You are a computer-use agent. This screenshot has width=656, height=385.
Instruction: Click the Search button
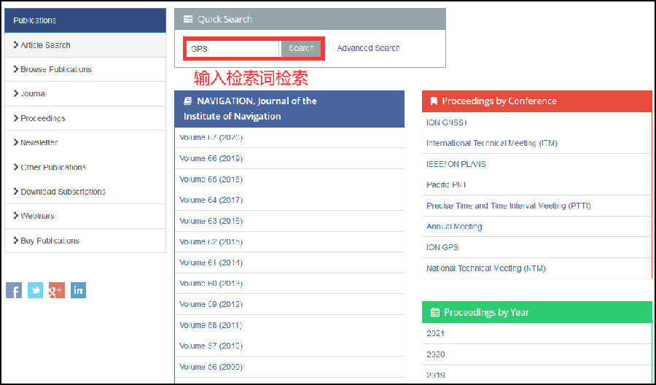pyautogui.click(x=301, y=48)
